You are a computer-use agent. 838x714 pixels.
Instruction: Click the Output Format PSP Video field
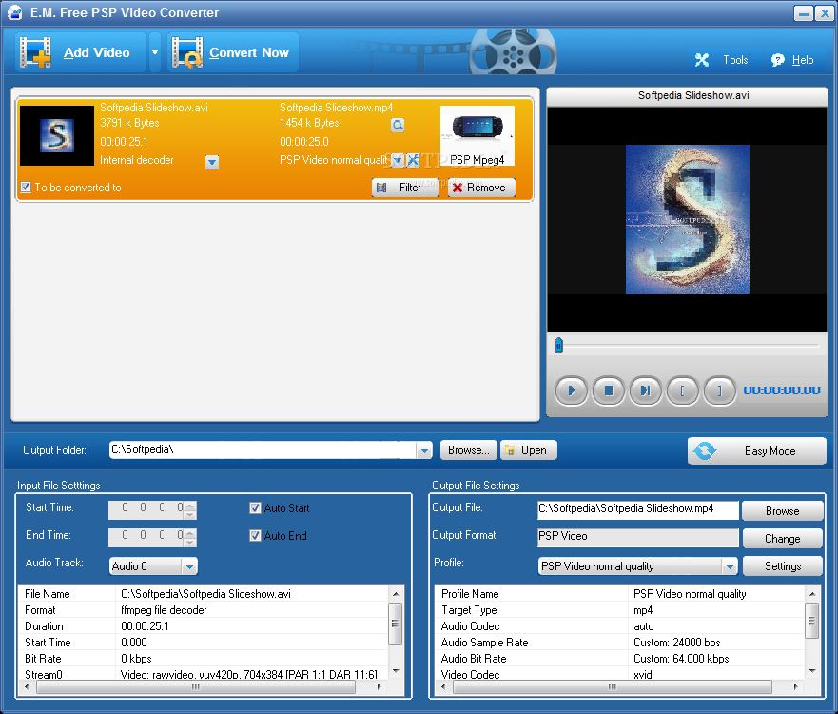(x=637, y=537)
